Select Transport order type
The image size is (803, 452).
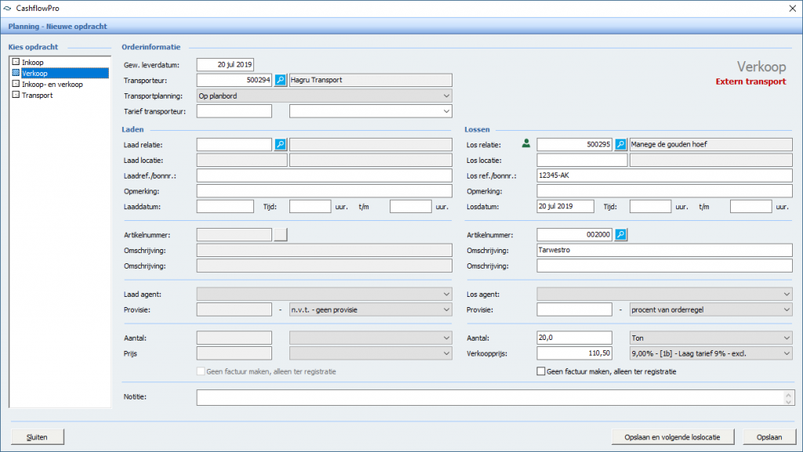click(x=38, y=95)
